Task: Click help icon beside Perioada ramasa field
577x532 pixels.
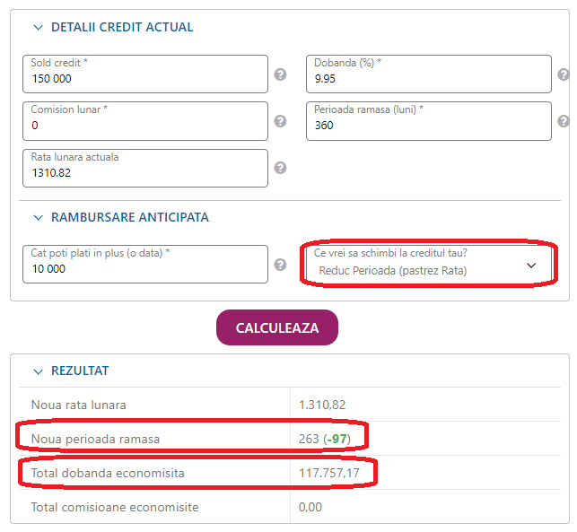Action: tap(564, 121)
